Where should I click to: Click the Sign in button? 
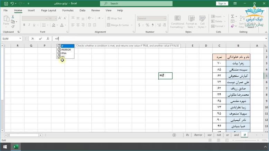222,3
